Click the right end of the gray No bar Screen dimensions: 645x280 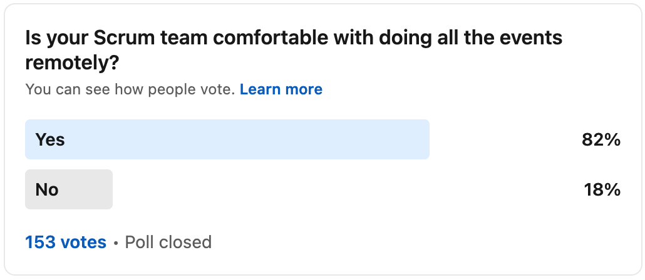(108, 189)
